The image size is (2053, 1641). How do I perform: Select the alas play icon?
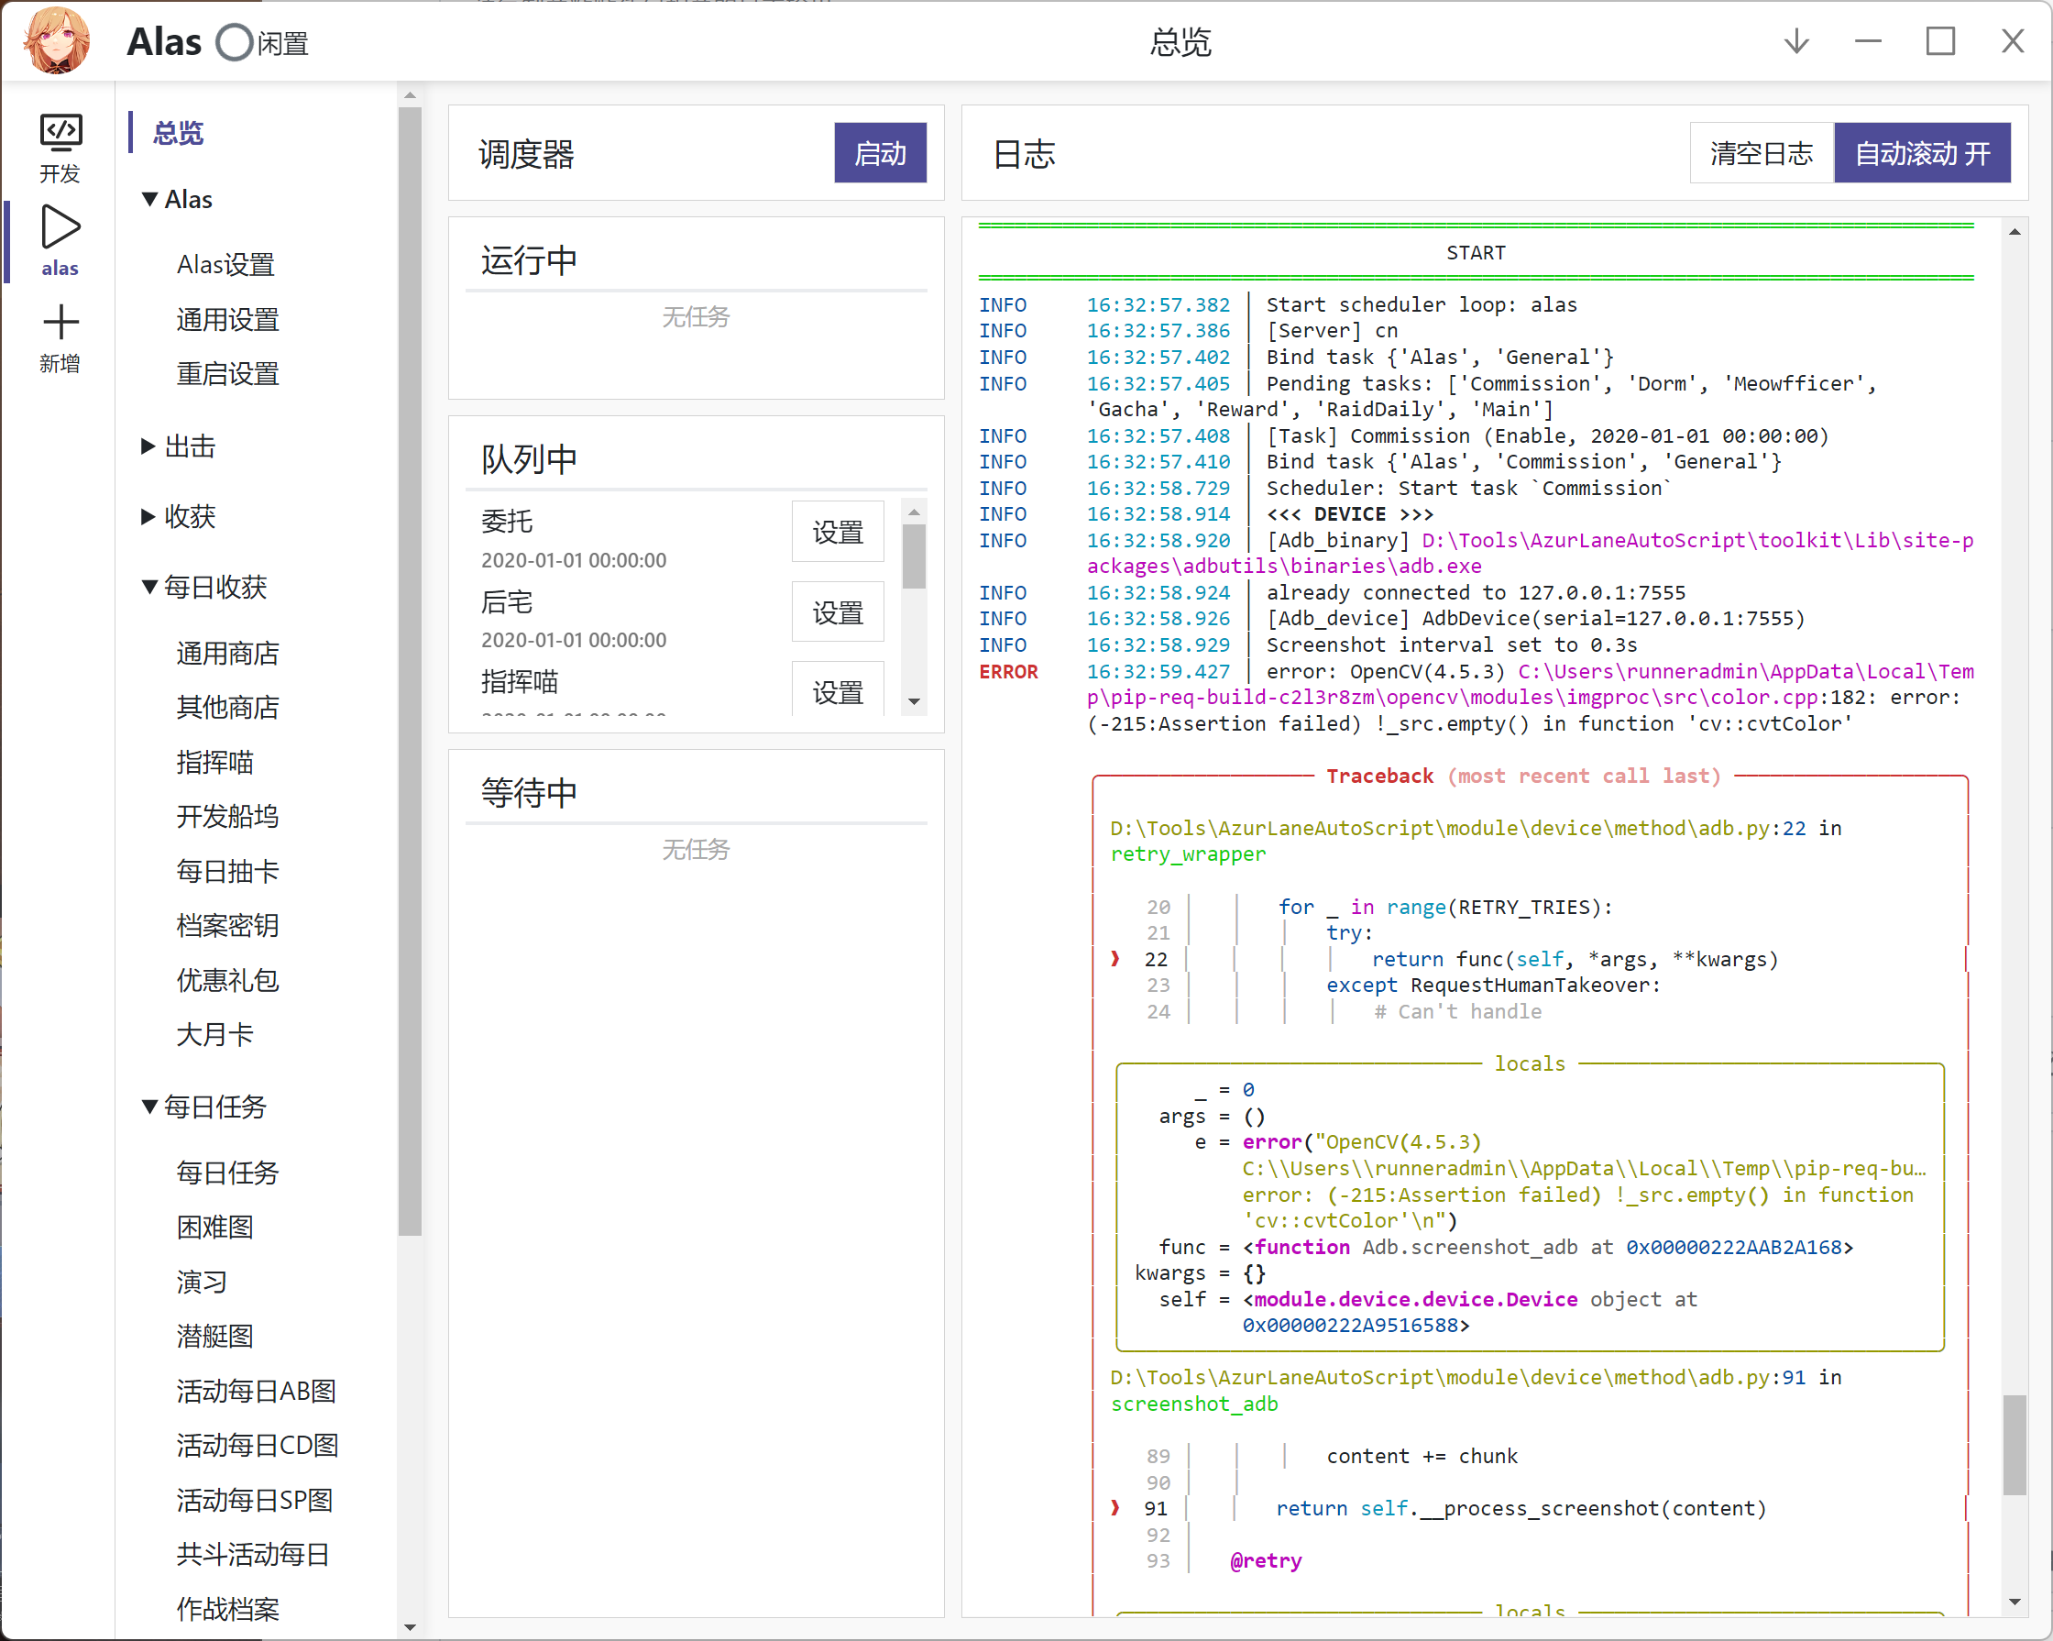(60, 226)
